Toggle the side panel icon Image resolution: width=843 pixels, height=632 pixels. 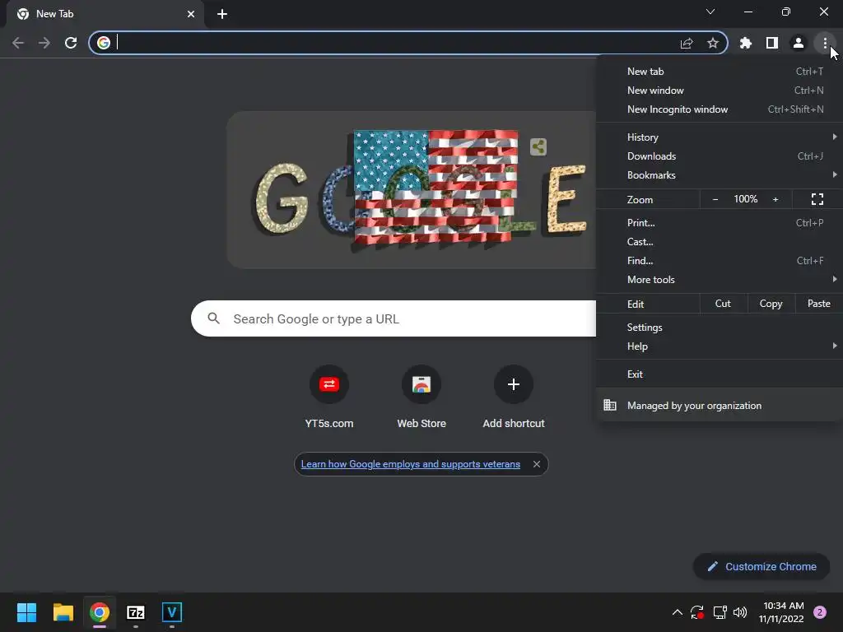pos(772,43)
